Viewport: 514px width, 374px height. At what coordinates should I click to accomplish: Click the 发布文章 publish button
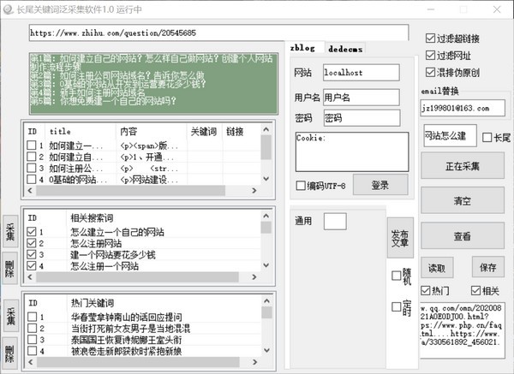[x=399, y=239]
